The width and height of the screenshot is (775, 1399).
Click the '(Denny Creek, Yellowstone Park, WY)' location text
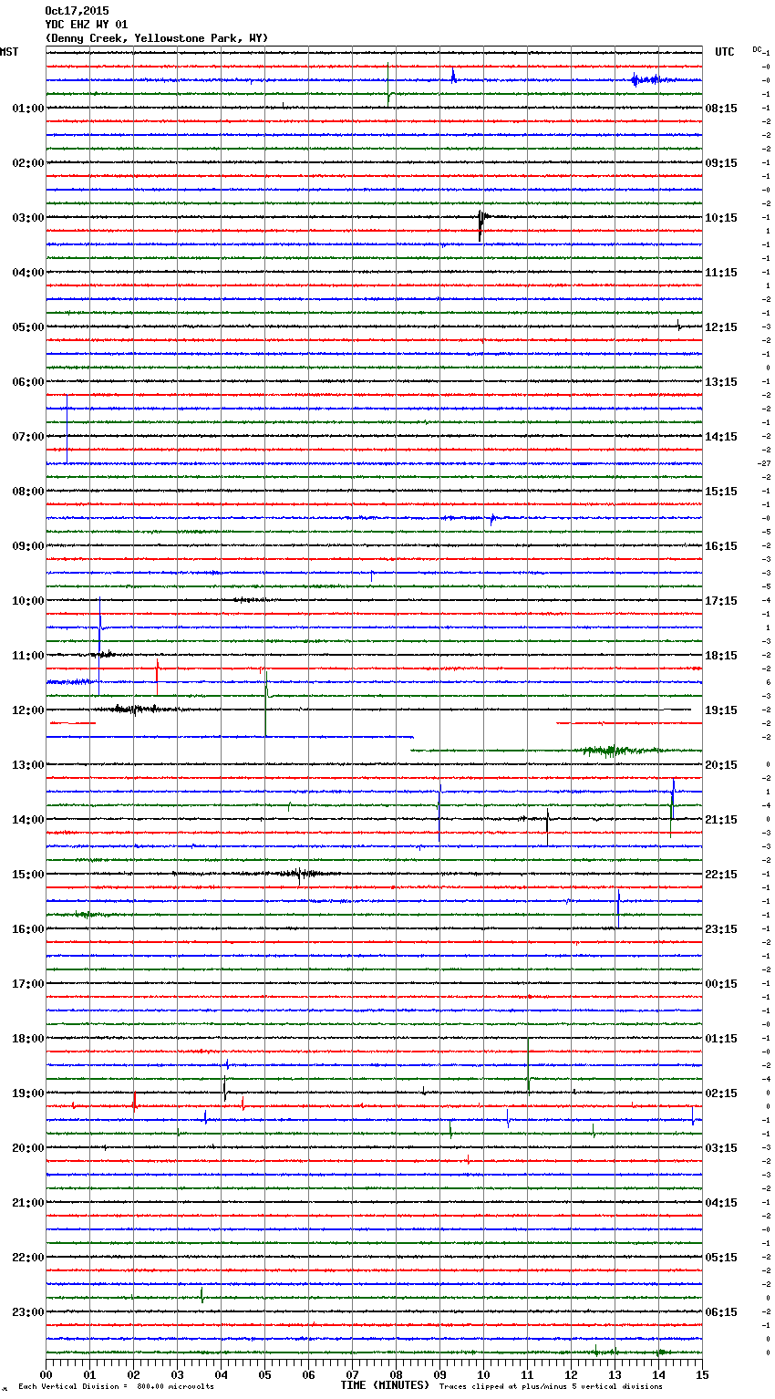(157, 38)
